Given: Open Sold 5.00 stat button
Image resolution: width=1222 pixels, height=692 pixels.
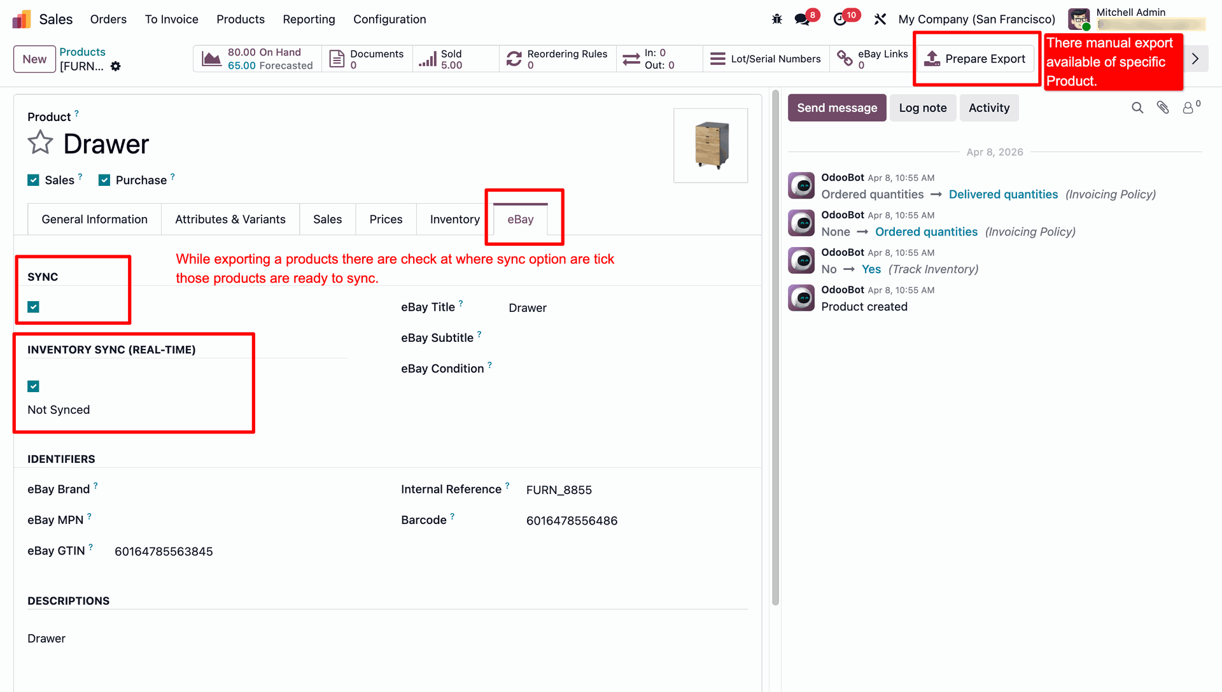Looking at the screenshot, I should (456, 59).
